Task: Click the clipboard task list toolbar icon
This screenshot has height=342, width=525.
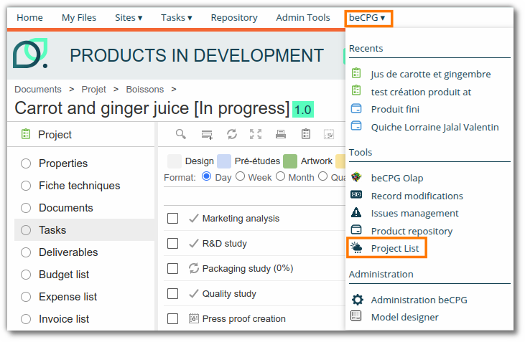Action: (x=306, y=134)
